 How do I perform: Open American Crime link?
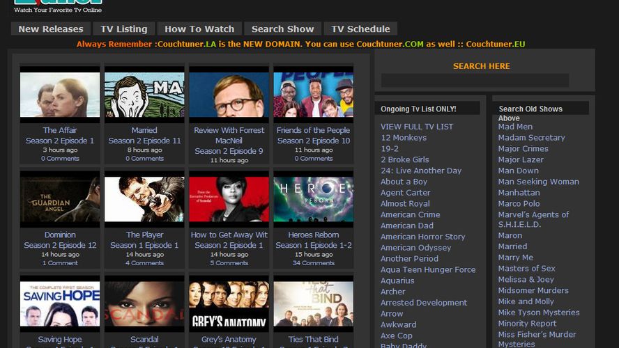pyautogui.click(x=410, y=215)
